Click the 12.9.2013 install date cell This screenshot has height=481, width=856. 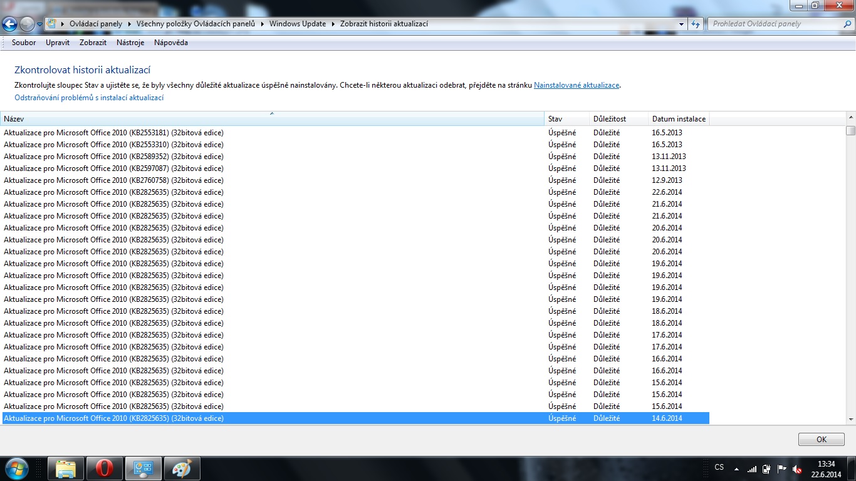click(x=667, y=180)
